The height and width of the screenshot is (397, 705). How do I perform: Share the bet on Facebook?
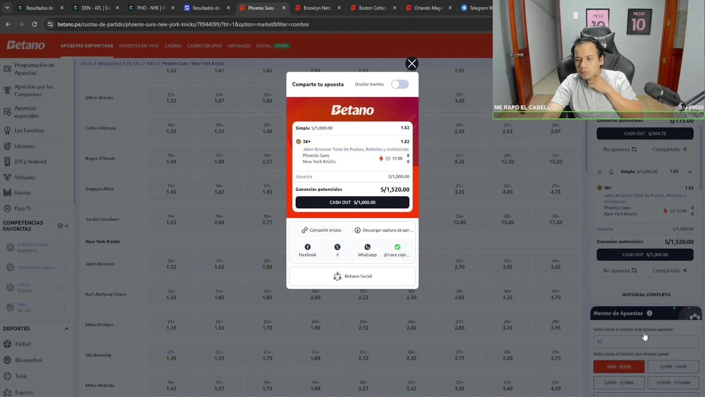(307, 250)
